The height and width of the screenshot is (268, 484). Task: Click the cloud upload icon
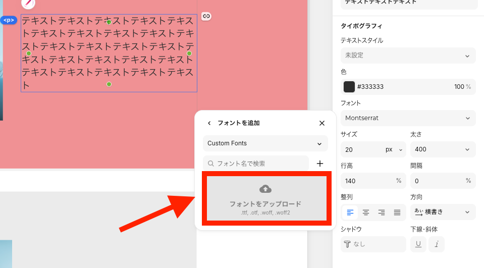pyautogui.click(x=265, y=189)
